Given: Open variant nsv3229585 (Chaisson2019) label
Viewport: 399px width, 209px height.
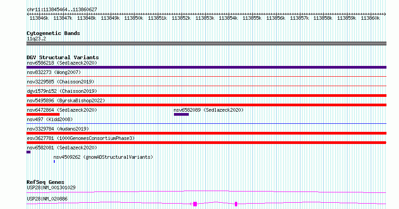Looking at the screenshot, I should [x=61, y=82].
